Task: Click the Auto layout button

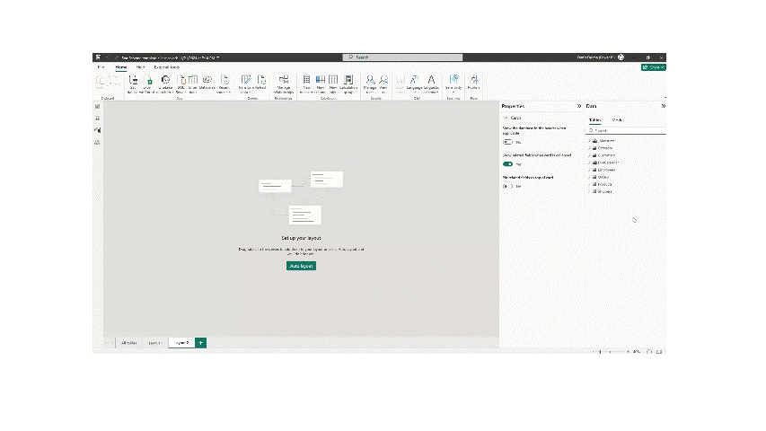Action: point(301,266)
